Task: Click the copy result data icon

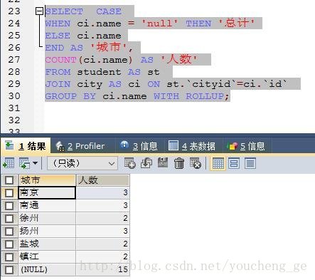Action: 25,163
